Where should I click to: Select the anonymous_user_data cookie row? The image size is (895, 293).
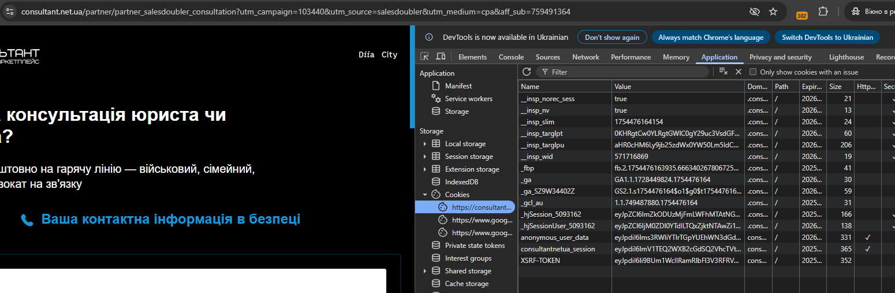coord(706,238)
